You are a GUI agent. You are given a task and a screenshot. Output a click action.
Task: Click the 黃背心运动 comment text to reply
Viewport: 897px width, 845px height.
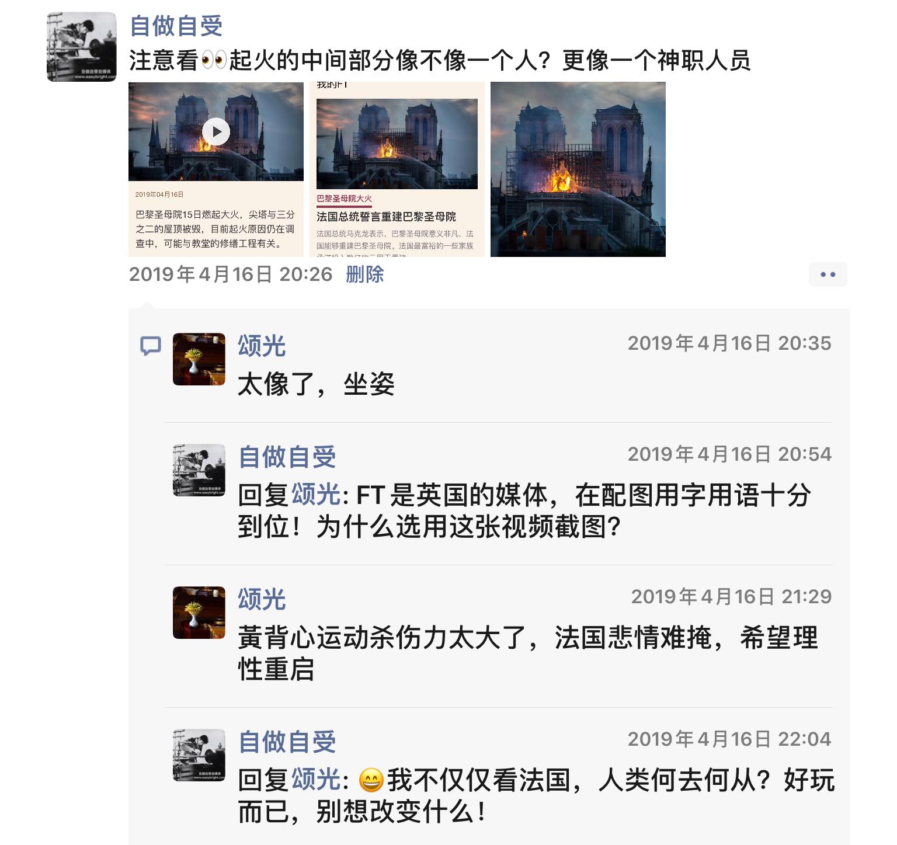528,653
